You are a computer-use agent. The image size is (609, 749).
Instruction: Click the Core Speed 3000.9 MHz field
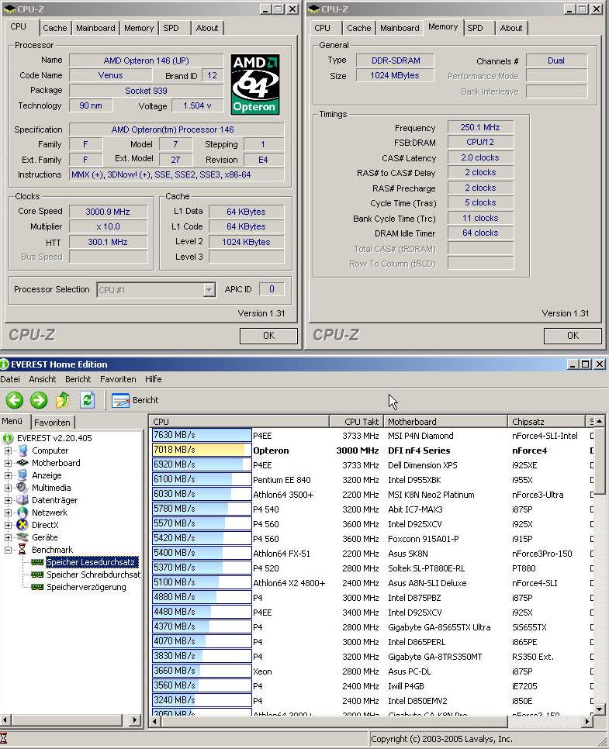click(x=108, y=212)
